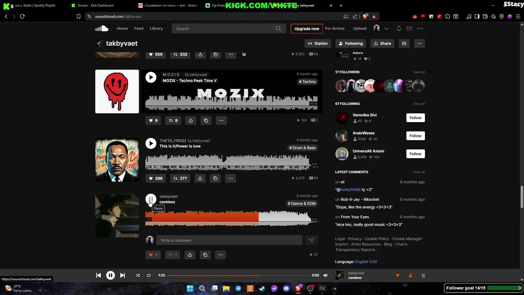This screenshot has width=524, height=295.
Task: Play MOZIX Techno Peak Time V
Action: (x=151, y=77)
